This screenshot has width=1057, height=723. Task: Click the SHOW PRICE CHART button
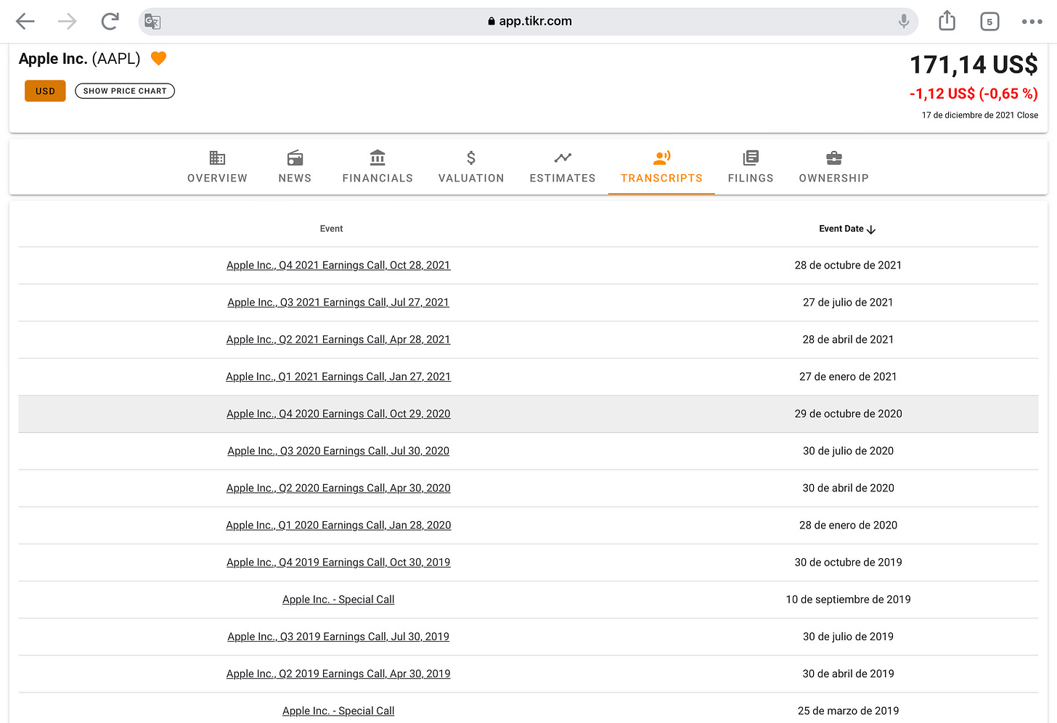[125, 91]
